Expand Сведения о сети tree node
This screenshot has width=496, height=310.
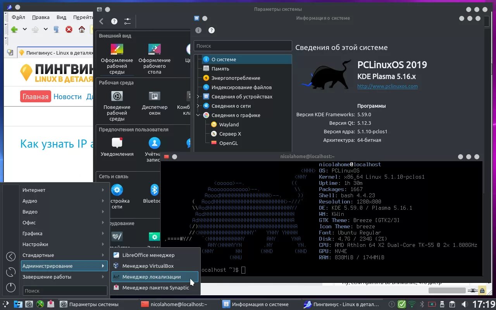click(x=198, y=106)
